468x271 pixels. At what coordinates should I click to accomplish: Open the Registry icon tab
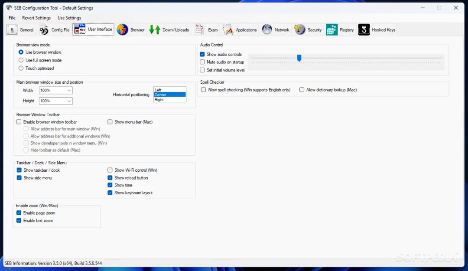pos(331,30)
